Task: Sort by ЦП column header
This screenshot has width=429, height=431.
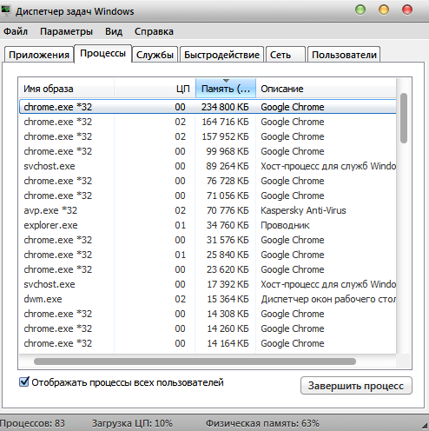Action: click(155, 89)
